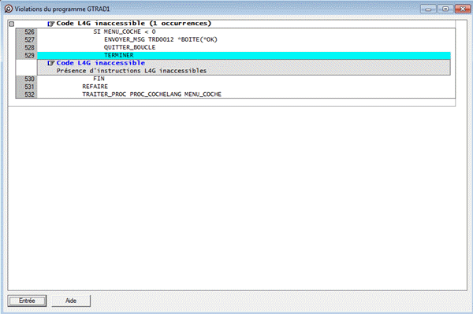The width and height of the screenshot is (473, 314).
Task: Click the app icon in the title bar
Action: coord(9,9)
